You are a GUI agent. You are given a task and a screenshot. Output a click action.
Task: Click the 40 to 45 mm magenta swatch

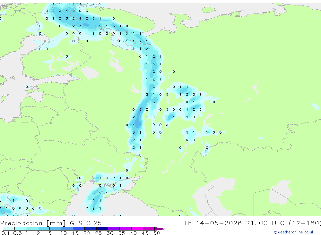point(137,229)
